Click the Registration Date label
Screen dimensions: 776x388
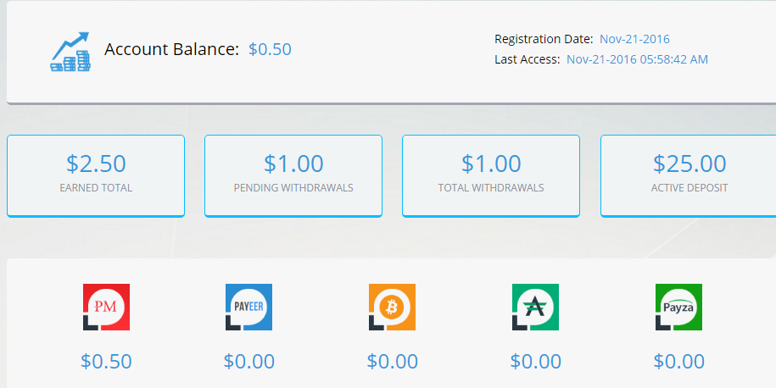click(x=543, y=39)
